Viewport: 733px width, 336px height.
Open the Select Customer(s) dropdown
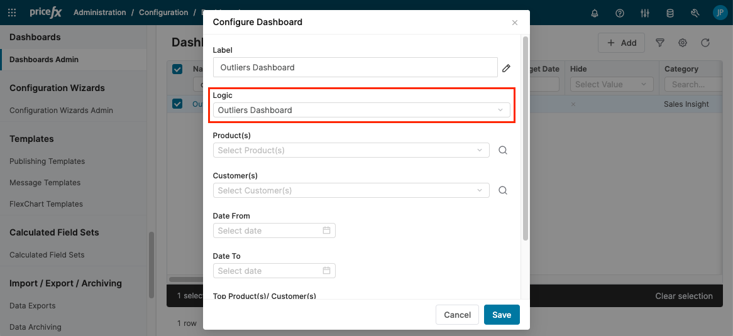tap(351, 190)
